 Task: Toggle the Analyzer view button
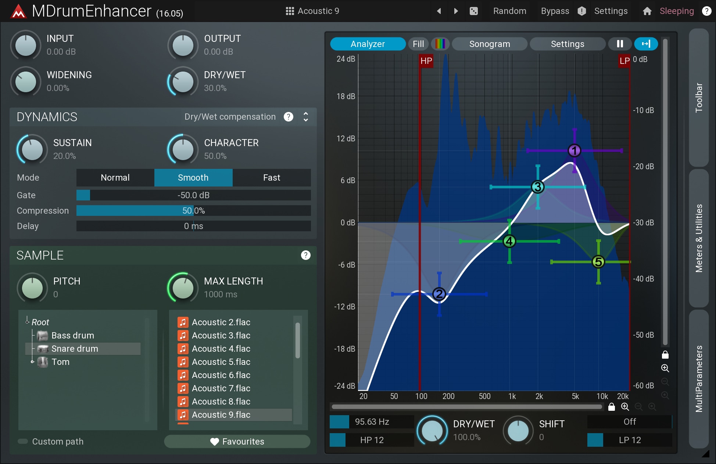coord(368,44)
